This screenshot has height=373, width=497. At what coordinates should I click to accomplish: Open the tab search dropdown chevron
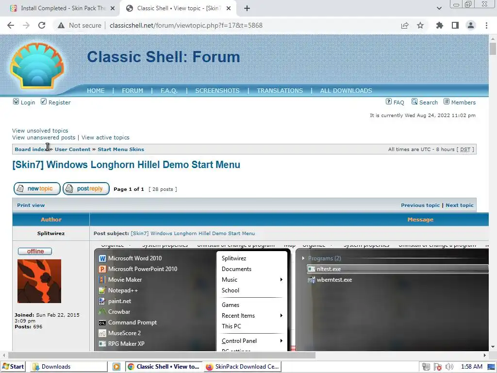tap(439, 8)
